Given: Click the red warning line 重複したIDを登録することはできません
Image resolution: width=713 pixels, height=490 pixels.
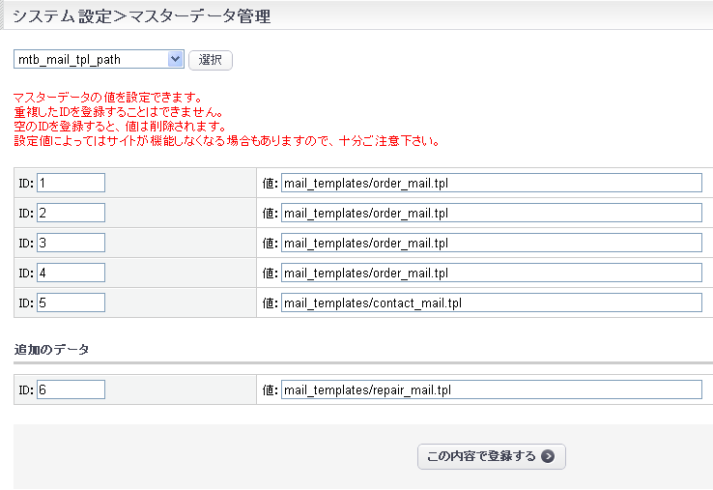Looking at the screenshot, I should click(x=118, y=112).
